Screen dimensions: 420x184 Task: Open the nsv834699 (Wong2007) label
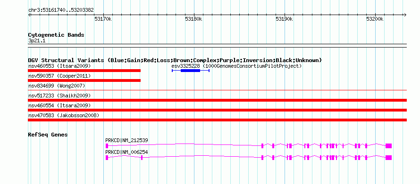click(x=57, y=86)
